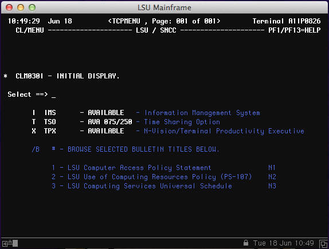Click AVAILABLE status next to IMS

(105, 113)
